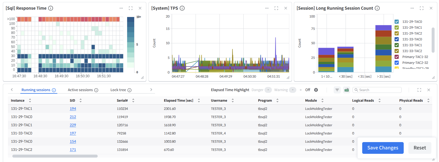Open the Lock tree tab
The image size is (439, 162).
tap(118, 90)
